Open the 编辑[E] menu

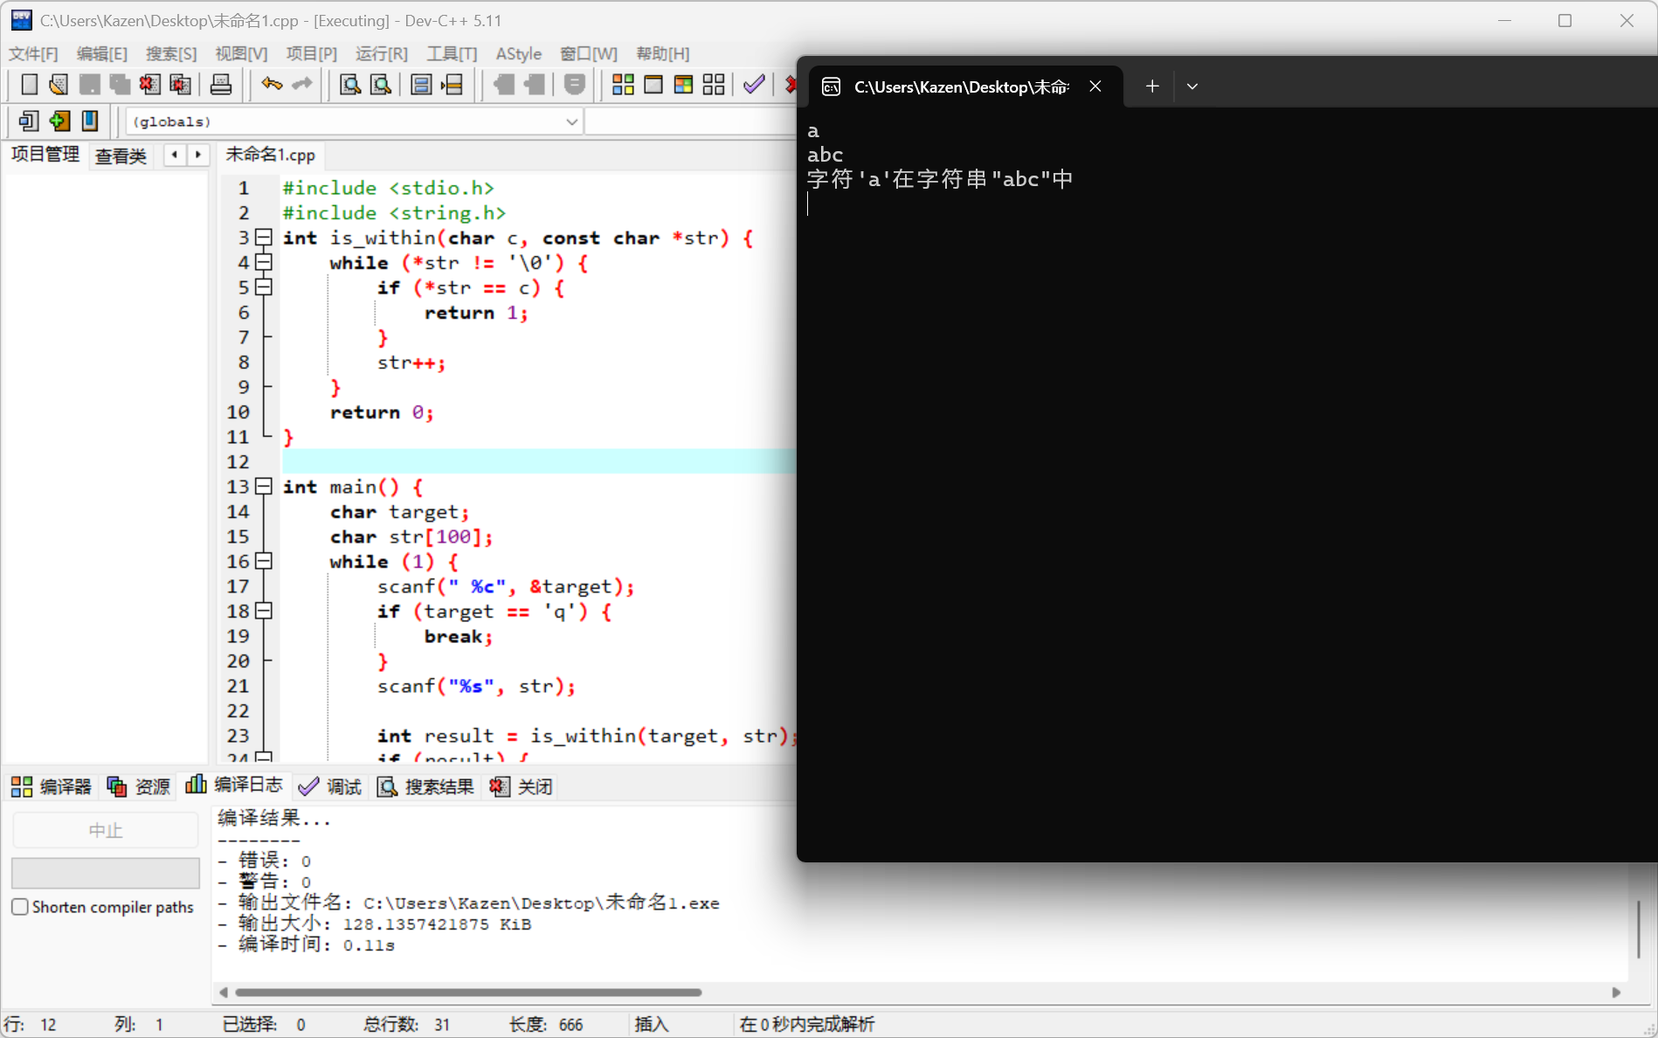[x=102, y=54]
